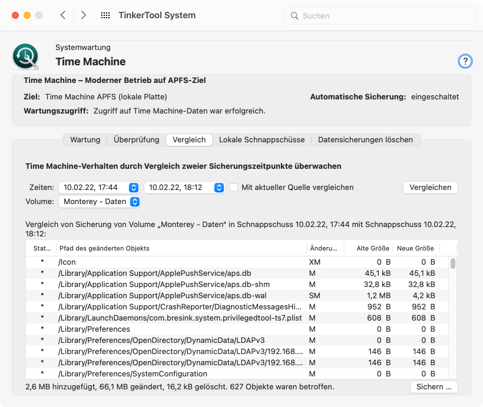
Task: Go forward with the right chevron
Action: [x=83, y=15]
